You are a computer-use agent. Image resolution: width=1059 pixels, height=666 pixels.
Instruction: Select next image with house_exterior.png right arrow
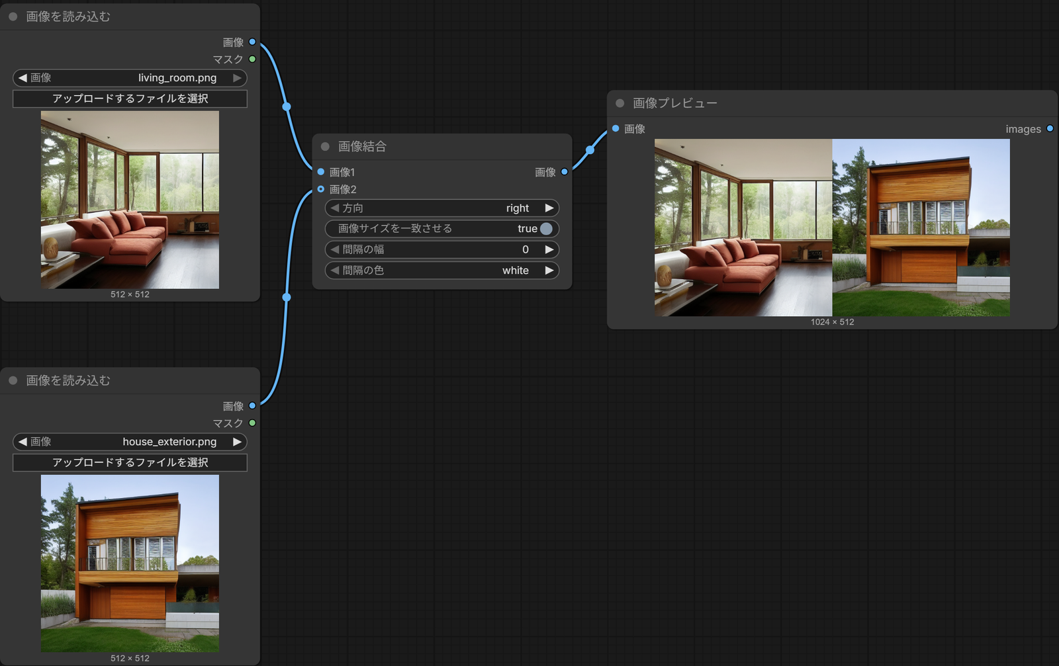[237, 442]
